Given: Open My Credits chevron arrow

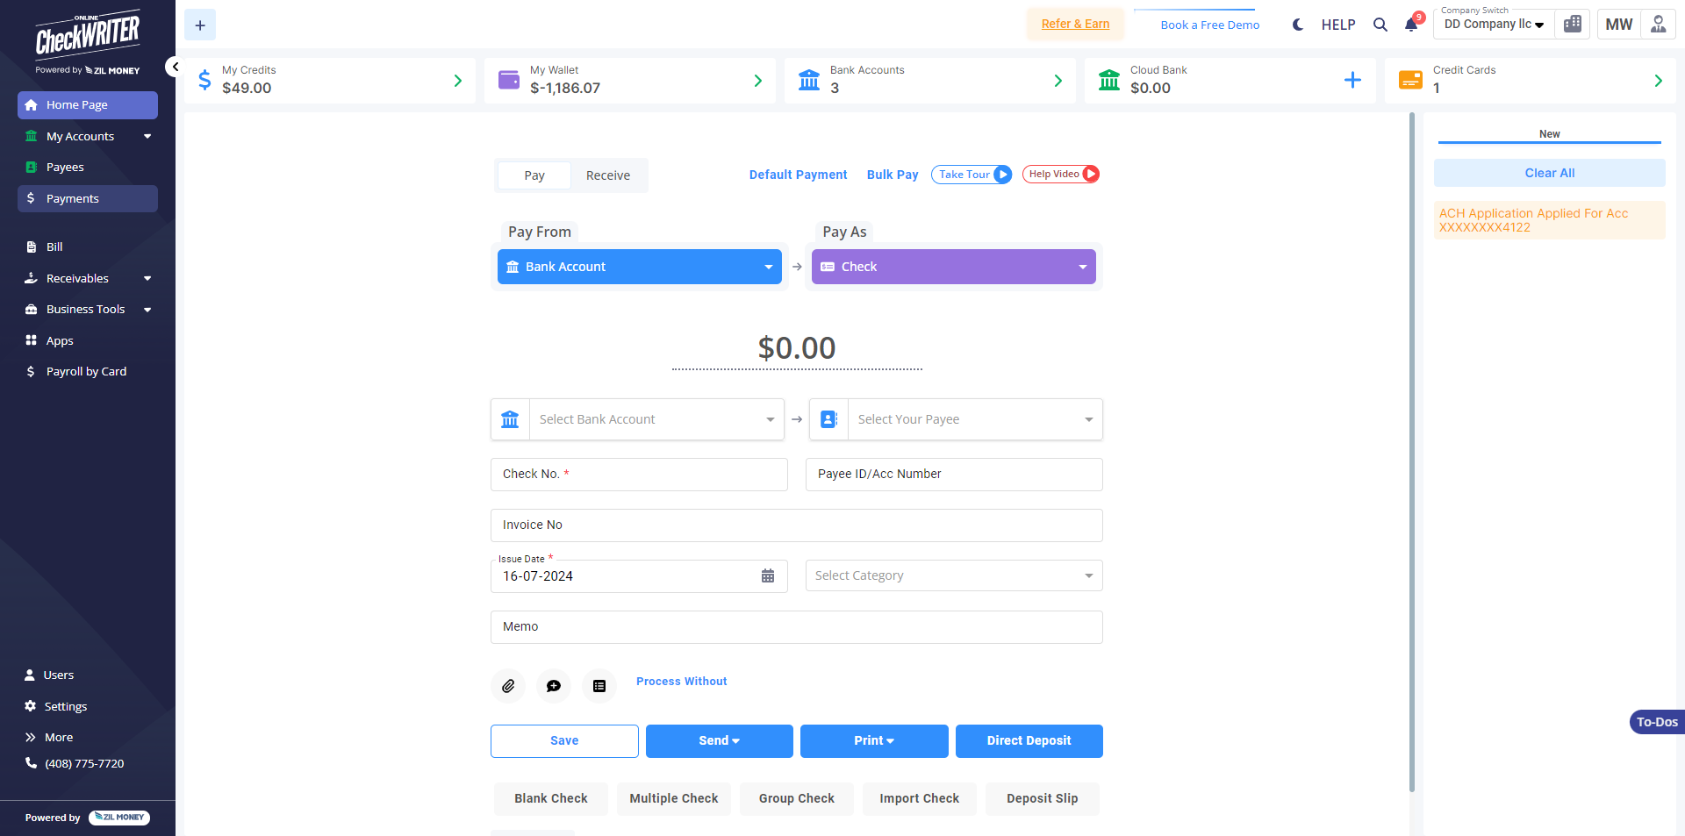Looking at the screenshot, I should click(458, 81).
